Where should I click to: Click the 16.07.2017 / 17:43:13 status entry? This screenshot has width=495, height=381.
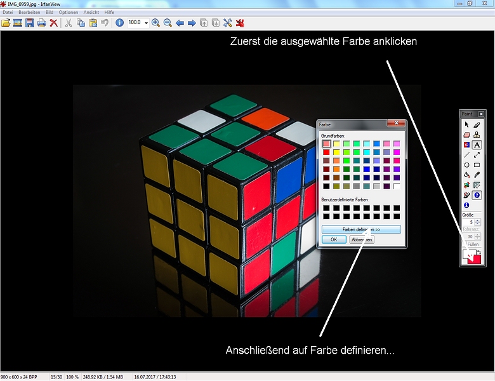(x=155, y=377)
